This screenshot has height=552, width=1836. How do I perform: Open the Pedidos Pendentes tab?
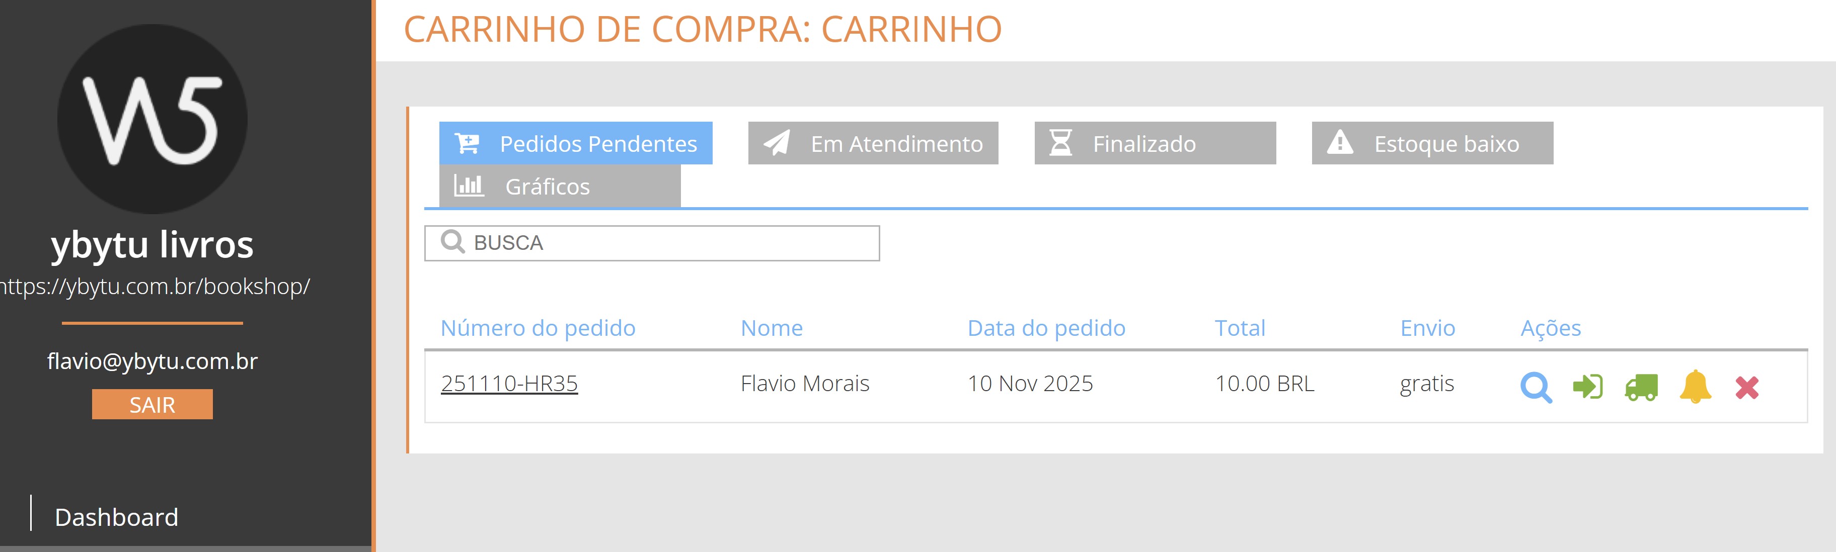coord(575,143)
